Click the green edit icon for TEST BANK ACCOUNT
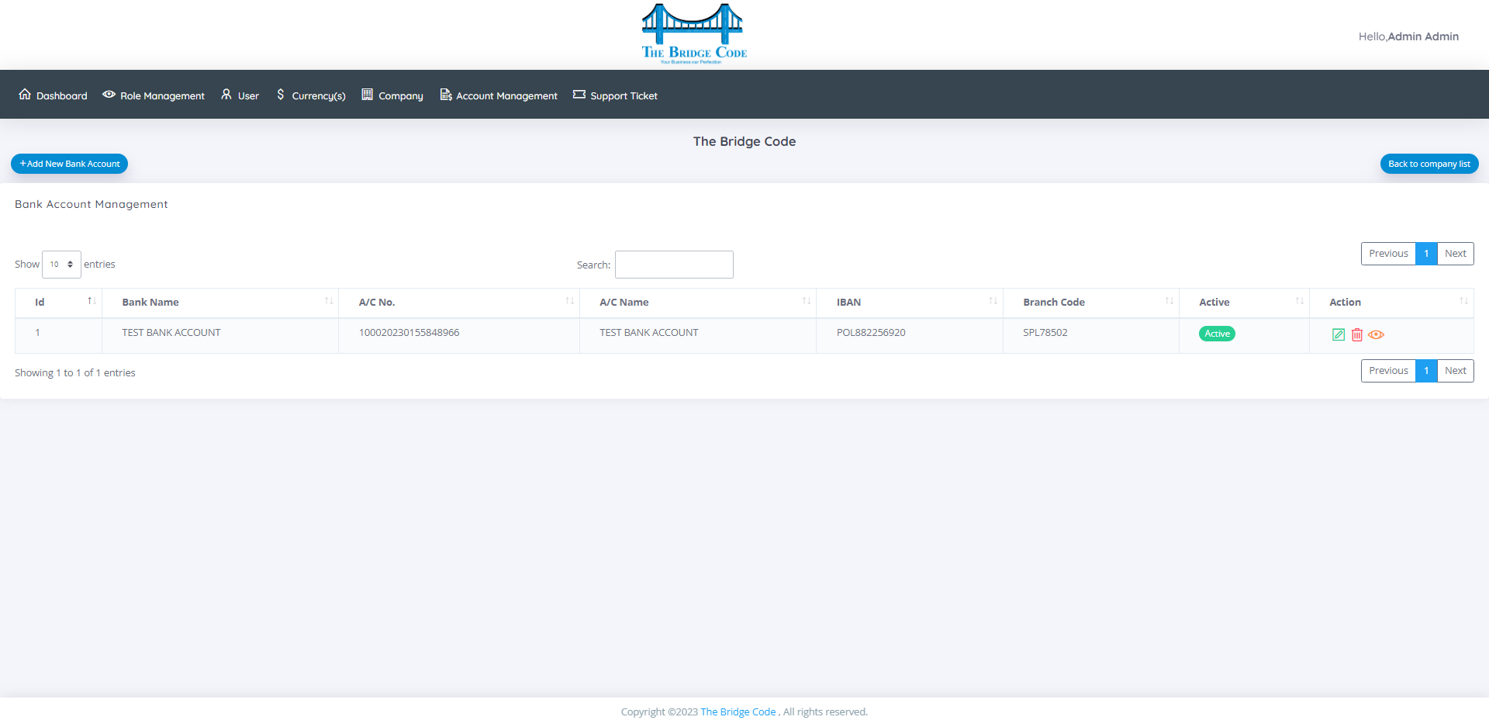Image resolution: width=1489 pixels, height=727 pixels. coord(1339,334)
